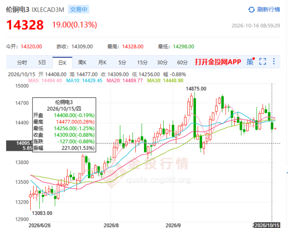Click the 14875.00 high price marker
Viewport: 288px width, 228px height.
(196, 89)
